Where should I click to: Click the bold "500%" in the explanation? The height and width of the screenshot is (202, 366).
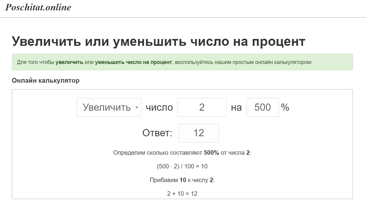(211, 153)
